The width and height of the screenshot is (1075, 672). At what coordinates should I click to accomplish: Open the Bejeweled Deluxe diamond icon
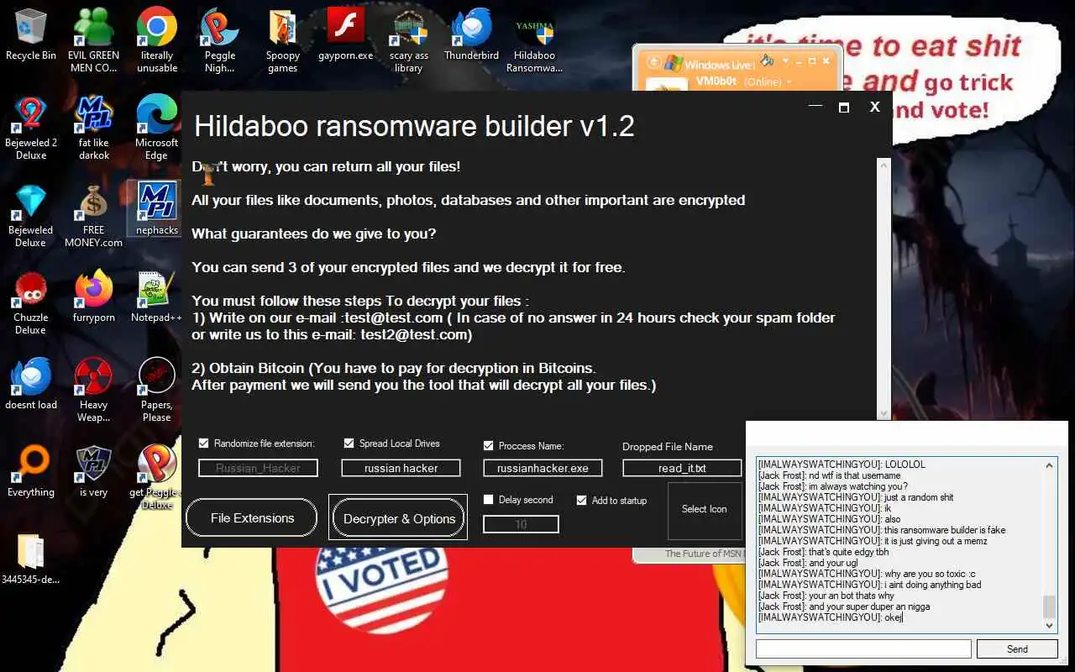tap(31, 215)
